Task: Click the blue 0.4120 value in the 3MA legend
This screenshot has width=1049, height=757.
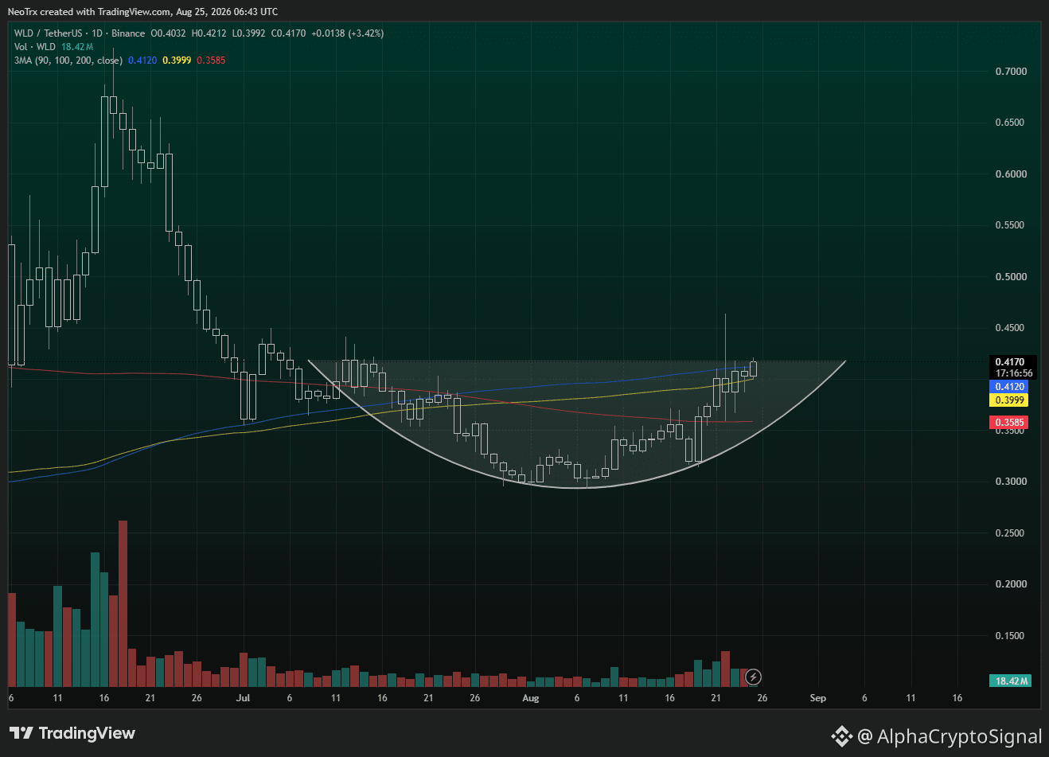Action: pyautogui.click(x=142, y=60)
